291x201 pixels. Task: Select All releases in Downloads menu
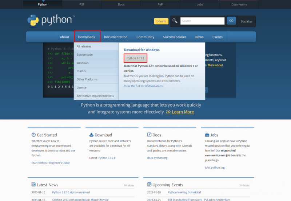(84, 47)
